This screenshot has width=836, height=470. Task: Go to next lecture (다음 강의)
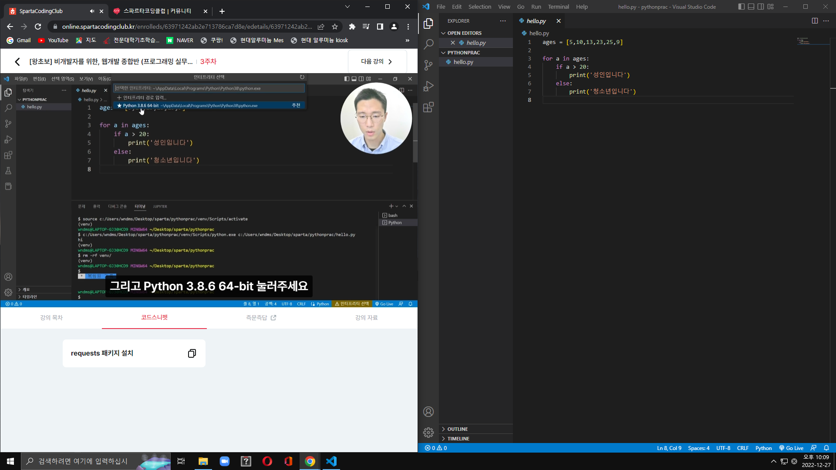click(x=377, y=61)
